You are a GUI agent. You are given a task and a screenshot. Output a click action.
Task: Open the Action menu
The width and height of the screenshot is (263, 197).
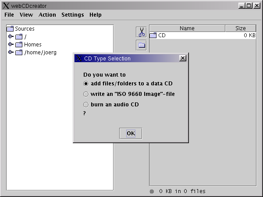(47, 15)
